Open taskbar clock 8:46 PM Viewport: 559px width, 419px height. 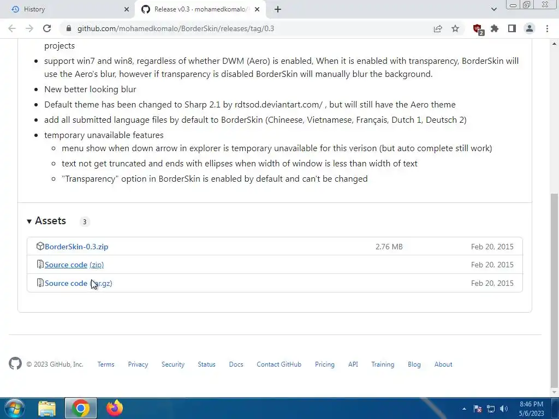click(x=531, y=409)
